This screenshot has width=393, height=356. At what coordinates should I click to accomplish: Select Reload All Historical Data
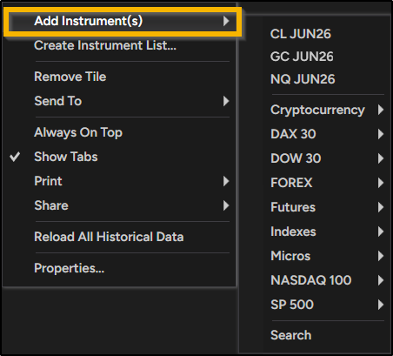[x=120, y=237]
